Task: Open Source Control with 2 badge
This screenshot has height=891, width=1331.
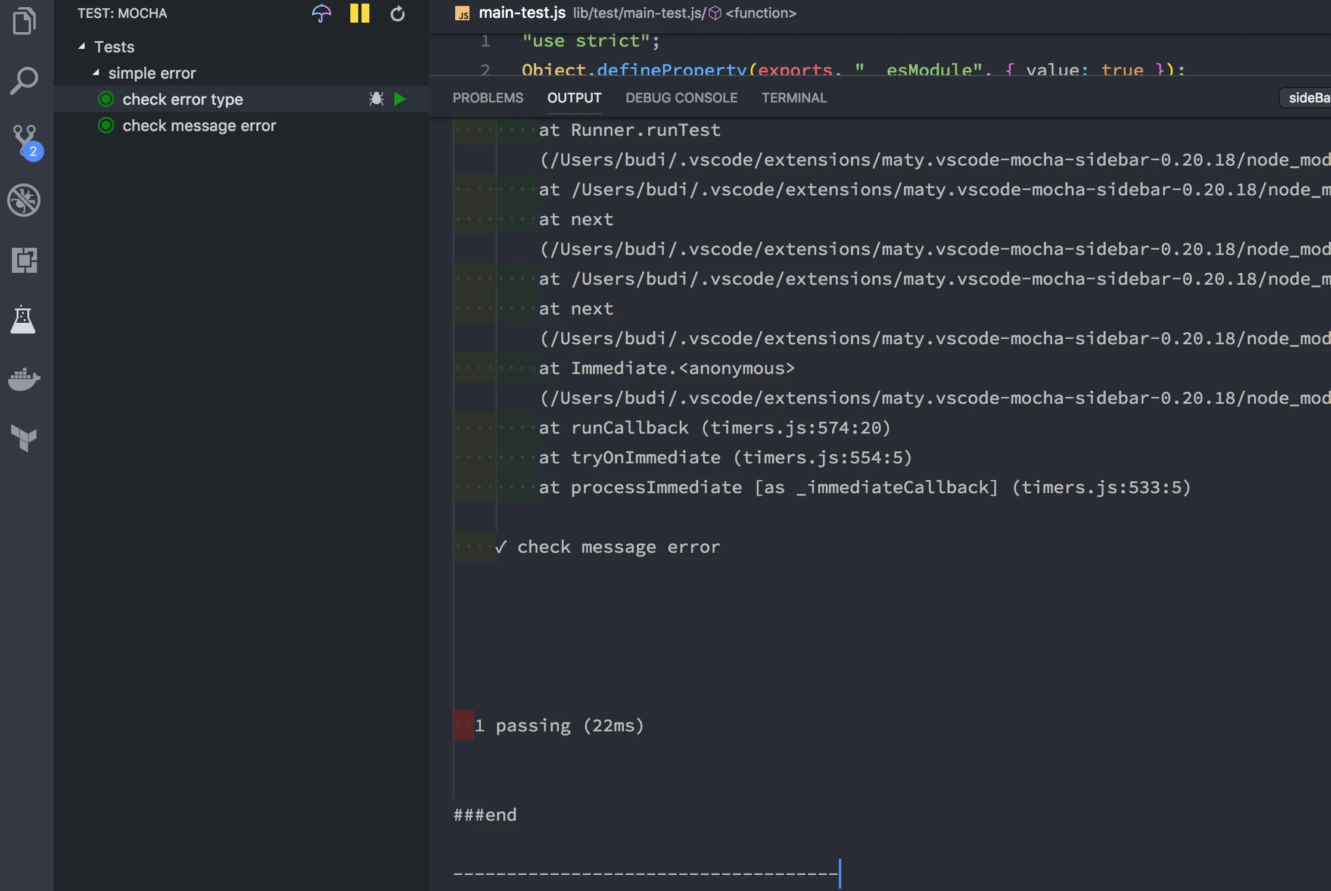Action: click(x=25, y=141)
